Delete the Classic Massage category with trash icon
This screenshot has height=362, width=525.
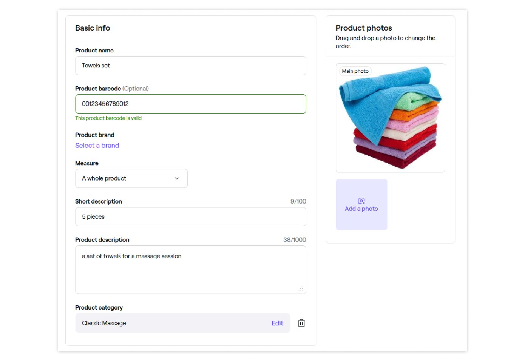(x=301, y=323)
